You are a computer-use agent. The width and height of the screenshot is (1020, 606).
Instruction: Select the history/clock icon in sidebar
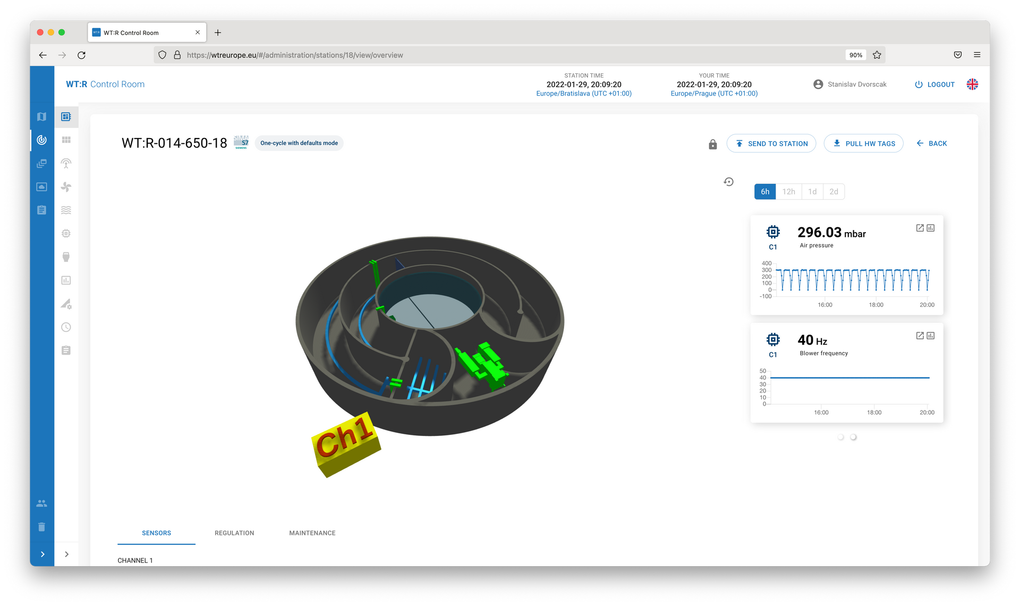[x=65, y=327]
